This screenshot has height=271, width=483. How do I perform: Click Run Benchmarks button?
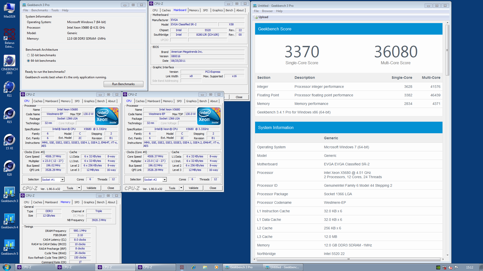(x=123, y=84)
